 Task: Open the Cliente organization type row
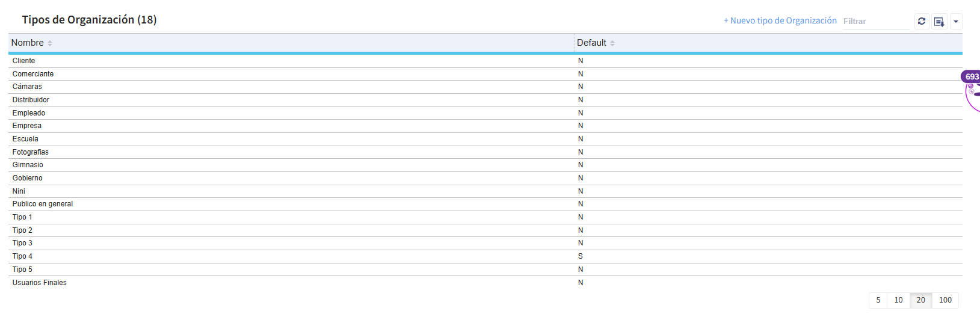[x=24, y=61]
